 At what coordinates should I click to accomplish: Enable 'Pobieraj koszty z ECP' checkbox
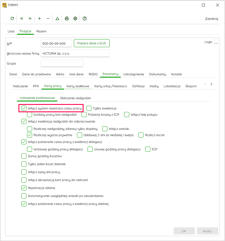tap(84, 115)
